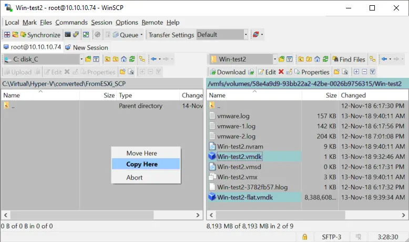Go to local parent directory icon
Screen dimensions: 409x242
[107, 59]
